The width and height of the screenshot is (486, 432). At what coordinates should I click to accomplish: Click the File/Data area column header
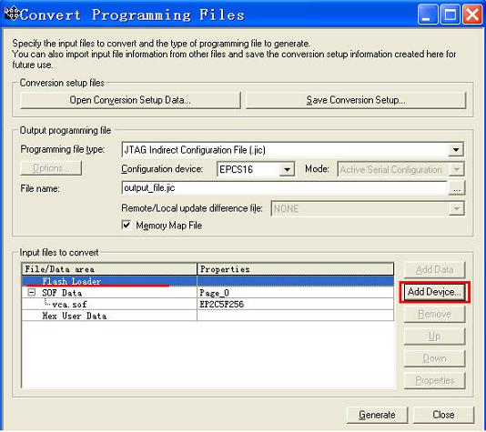[109, 269]
